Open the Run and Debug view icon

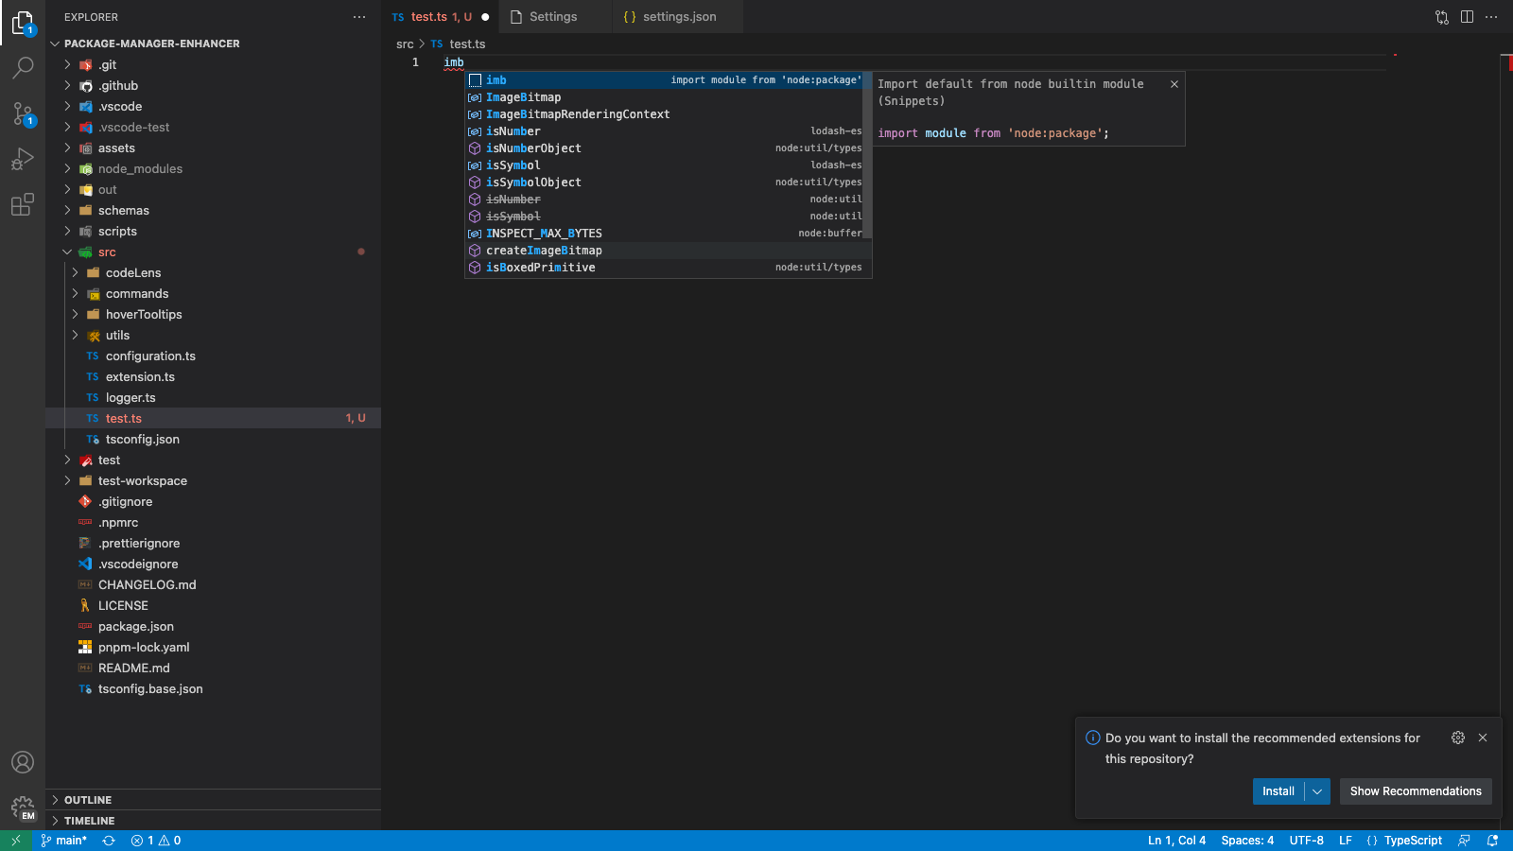coord(23,159)
